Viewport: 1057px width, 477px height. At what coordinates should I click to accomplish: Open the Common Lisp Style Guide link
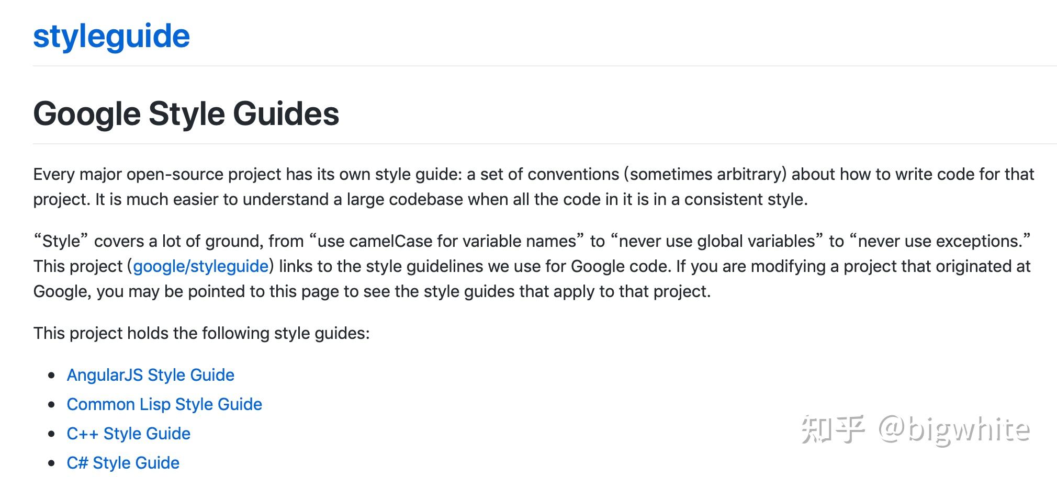[x=164, y=404]
